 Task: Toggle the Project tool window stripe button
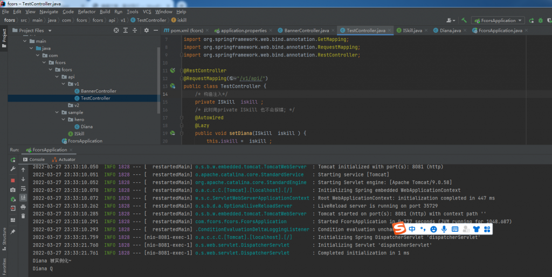coord(4,39)
